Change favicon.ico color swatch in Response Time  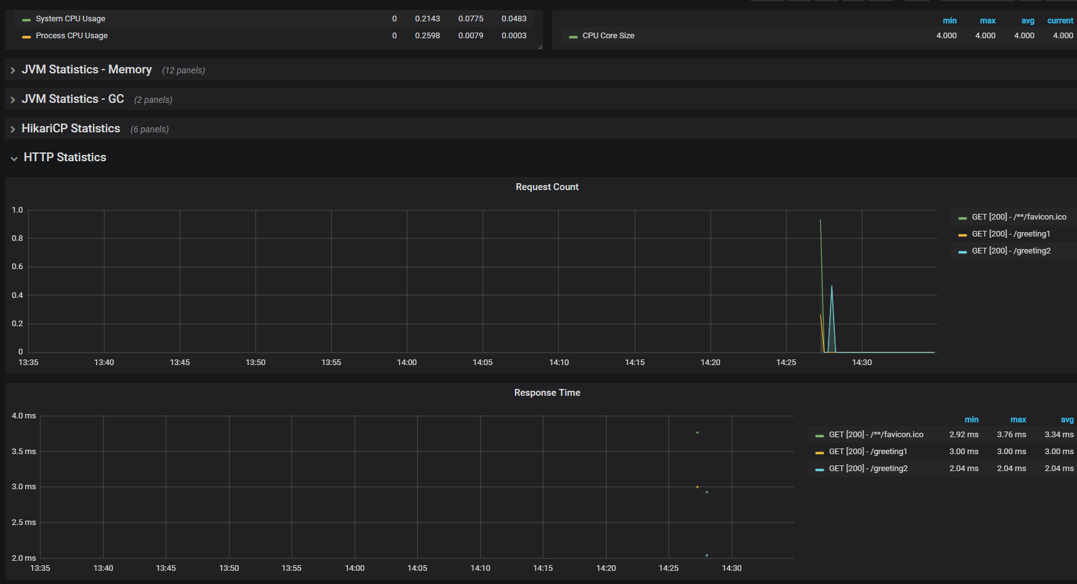(x=820, y=436)
